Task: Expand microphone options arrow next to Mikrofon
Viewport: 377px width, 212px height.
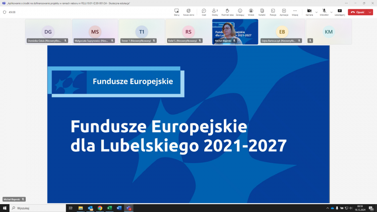Action: click(x=331, y=12)
